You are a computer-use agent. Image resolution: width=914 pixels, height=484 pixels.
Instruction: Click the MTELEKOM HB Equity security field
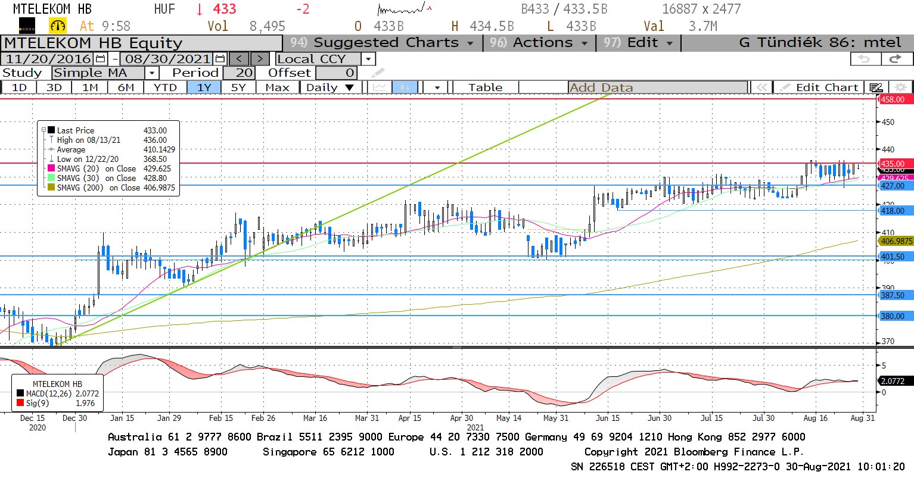coord(141,43)
